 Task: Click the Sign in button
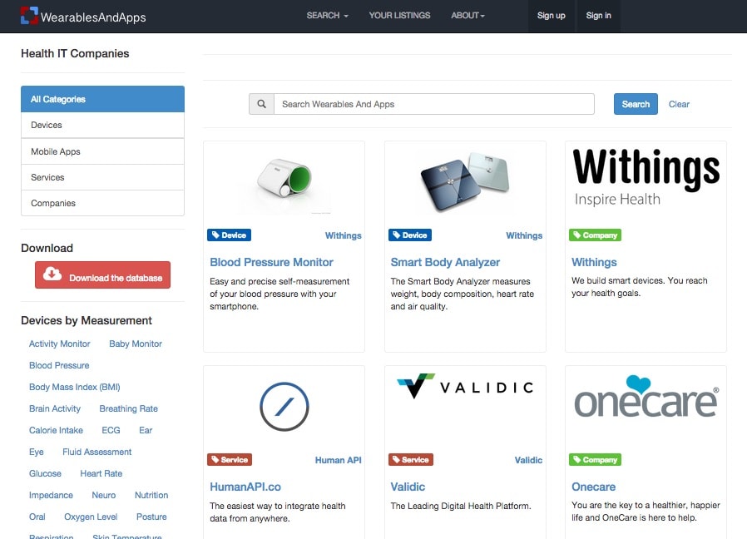coord(598,16)
